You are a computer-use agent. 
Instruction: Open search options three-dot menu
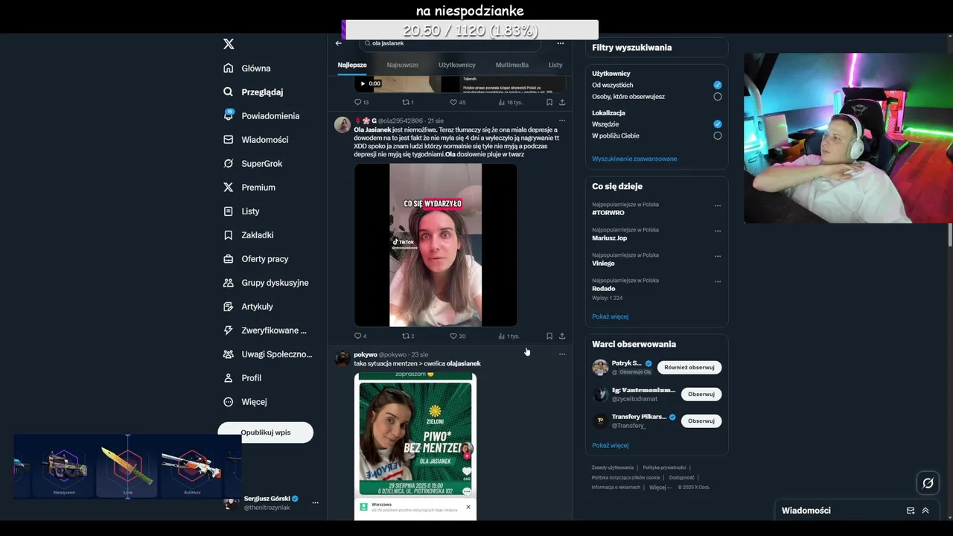point(561,43)
